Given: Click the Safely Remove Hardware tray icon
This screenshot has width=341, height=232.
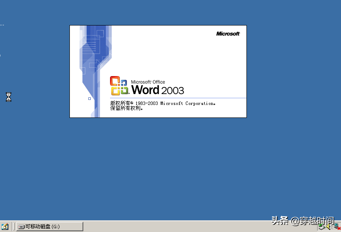Looking at the screenshot, I should point(321,227).
